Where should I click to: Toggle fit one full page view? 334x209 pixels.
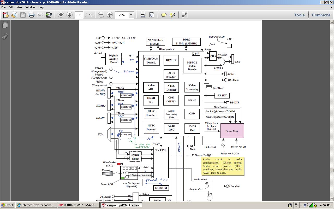coord(152,15)
